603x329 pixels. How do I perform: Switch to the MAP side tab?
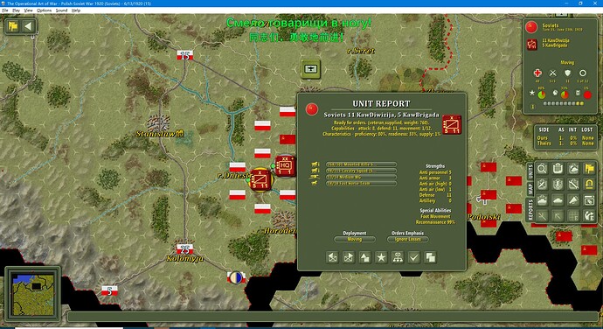click(530, 189)
